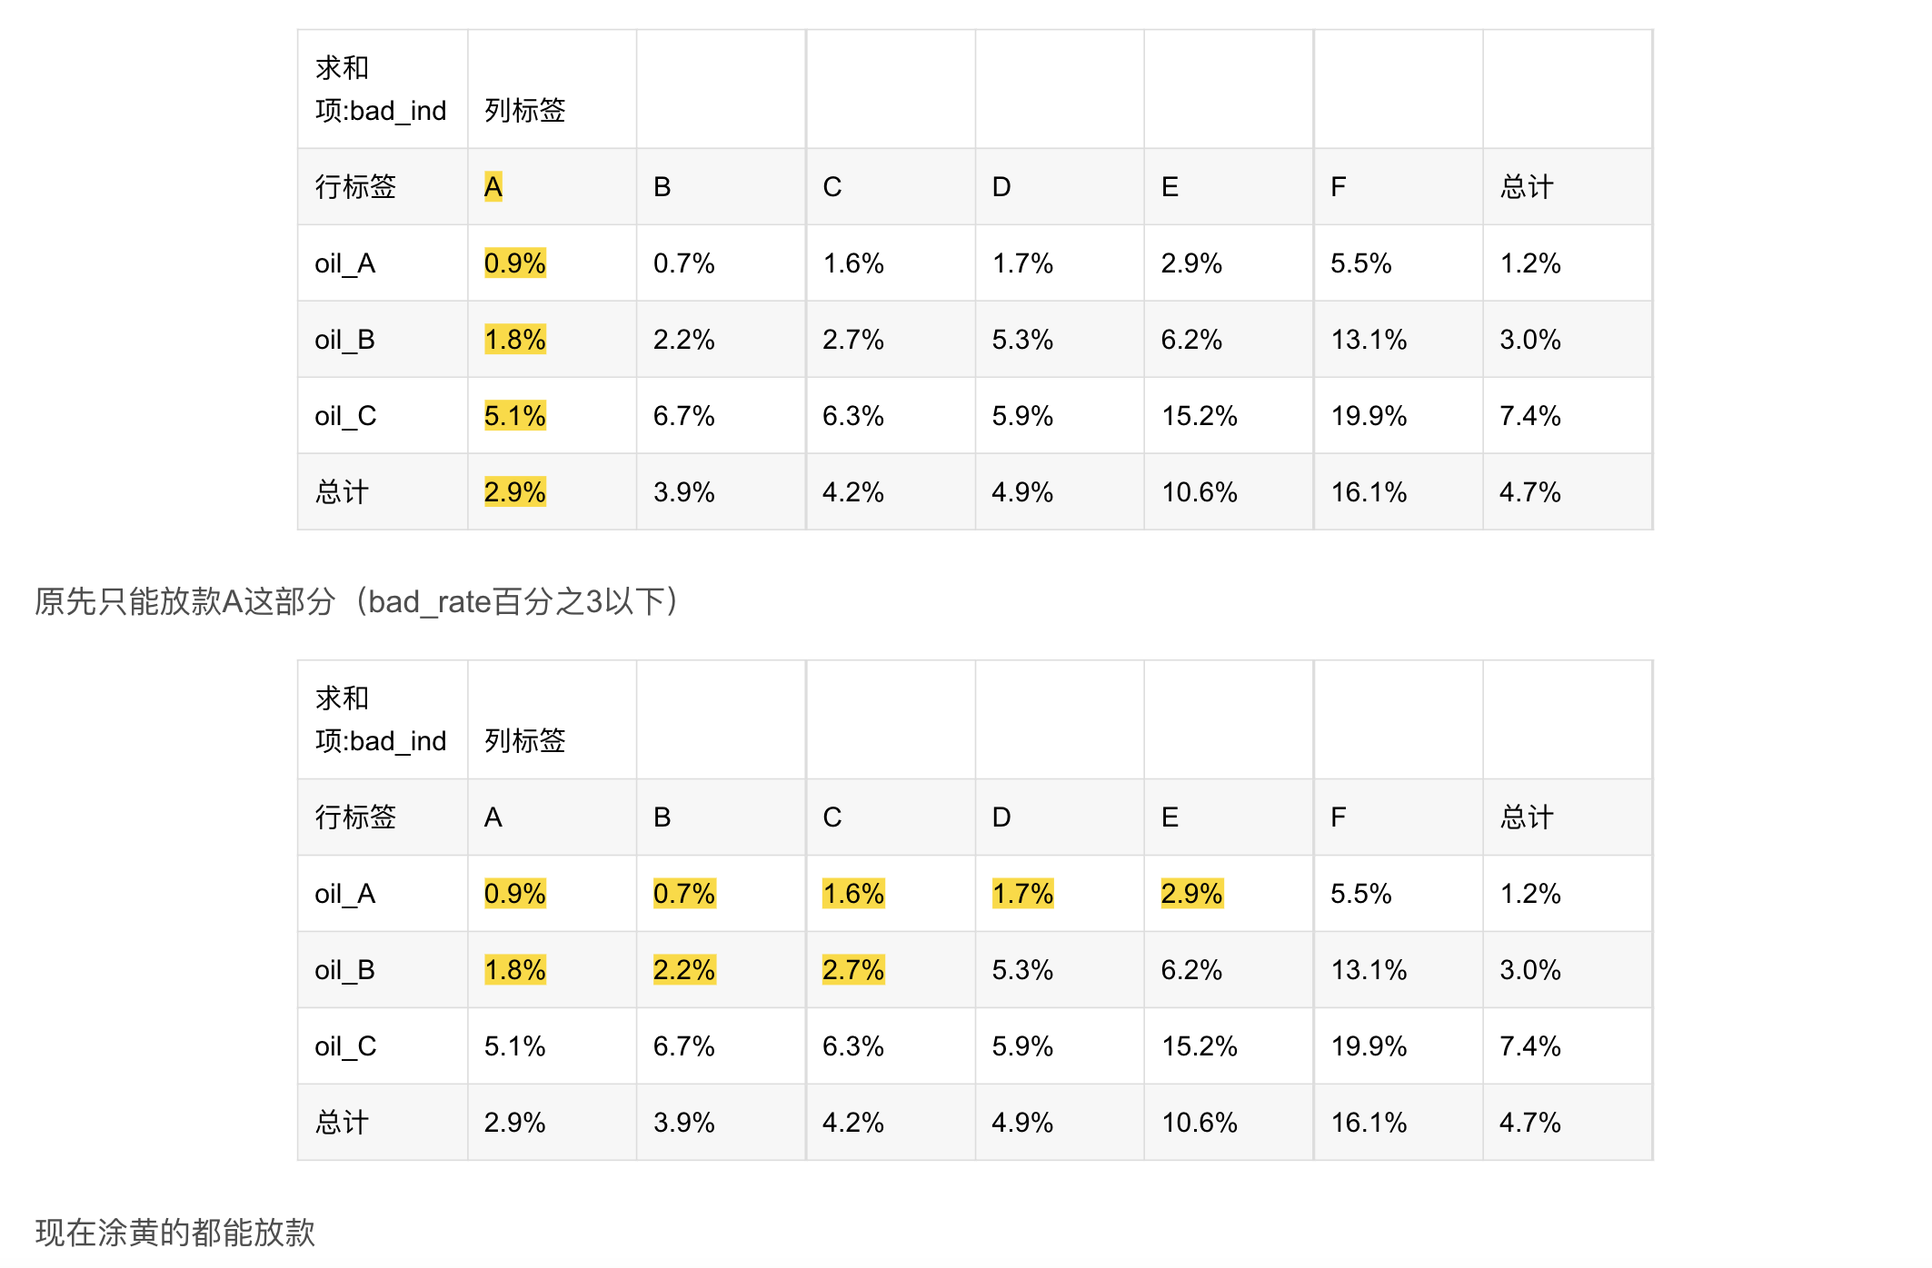Select 总计 column header in first table
The image size is (1932, 1268).
[x=1527, y=187]
